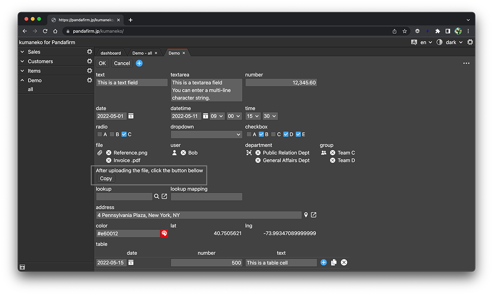The height and width of the screenshot is (295, 493).
Task: Click the lookup search magnifier icon
Action: (157, 197)
